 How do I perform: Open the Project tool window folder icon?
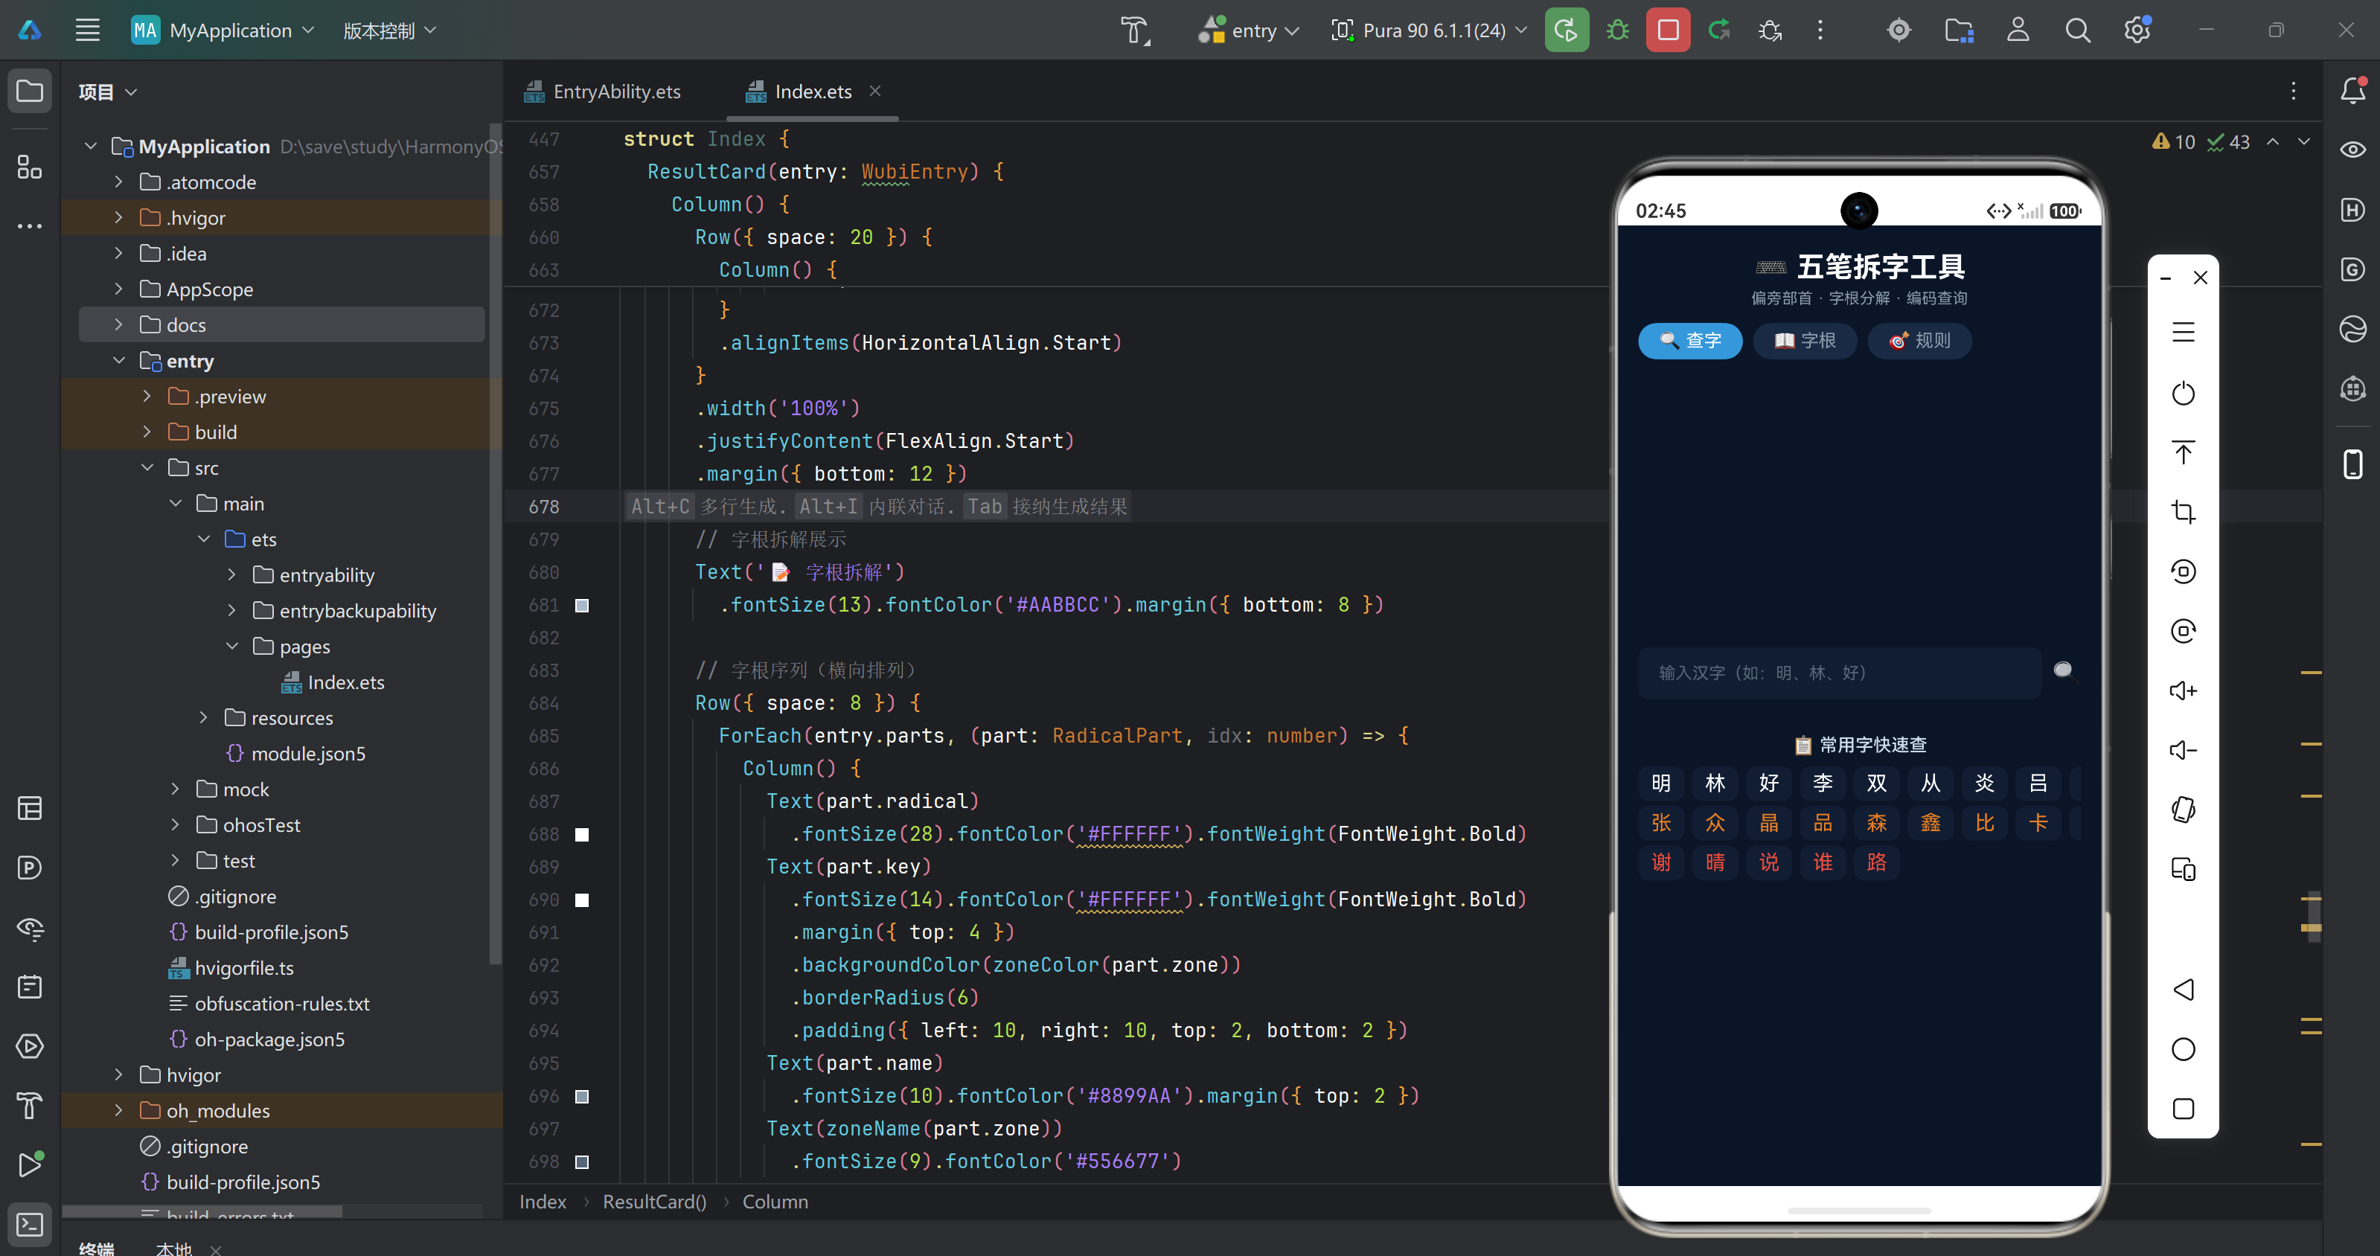[x=30, y=91]
